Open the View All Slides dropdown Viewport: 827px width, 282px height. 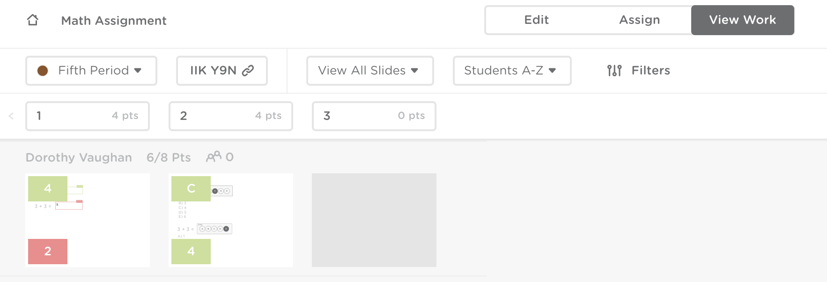click(369, 71)
